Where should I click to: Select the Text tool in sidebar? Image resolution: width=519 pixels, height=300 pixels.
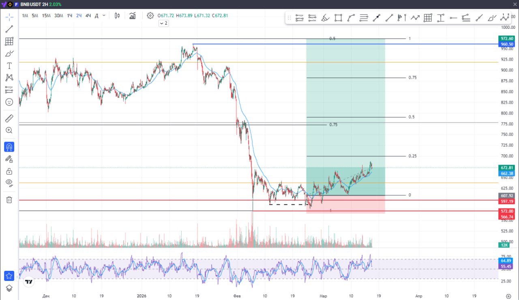pos(9,66)
